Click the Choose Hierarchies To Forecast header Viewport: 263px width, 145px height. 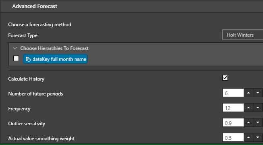pyautogui.click(x=54, y=48)
